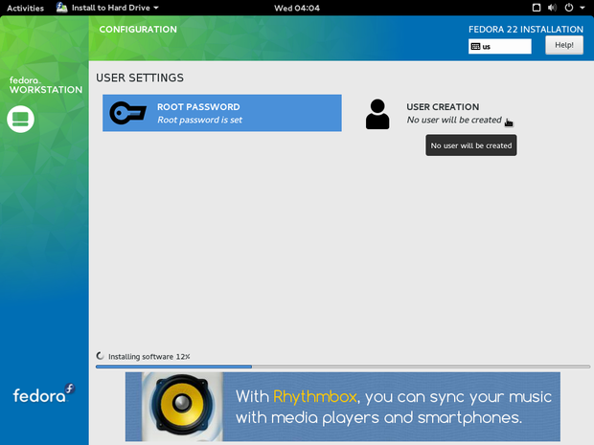Click the user silhouette icon

tap(377, 114)
